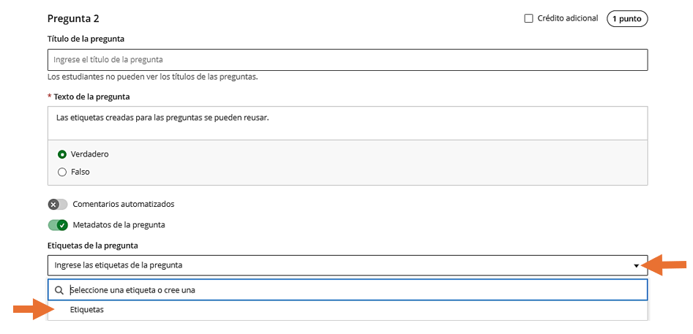This screenshot has width=693, height=334.
Task: Collapse the 'Ingrese las etiquetas de la pregunta' dropdown
Action: [x=347, y=265]
